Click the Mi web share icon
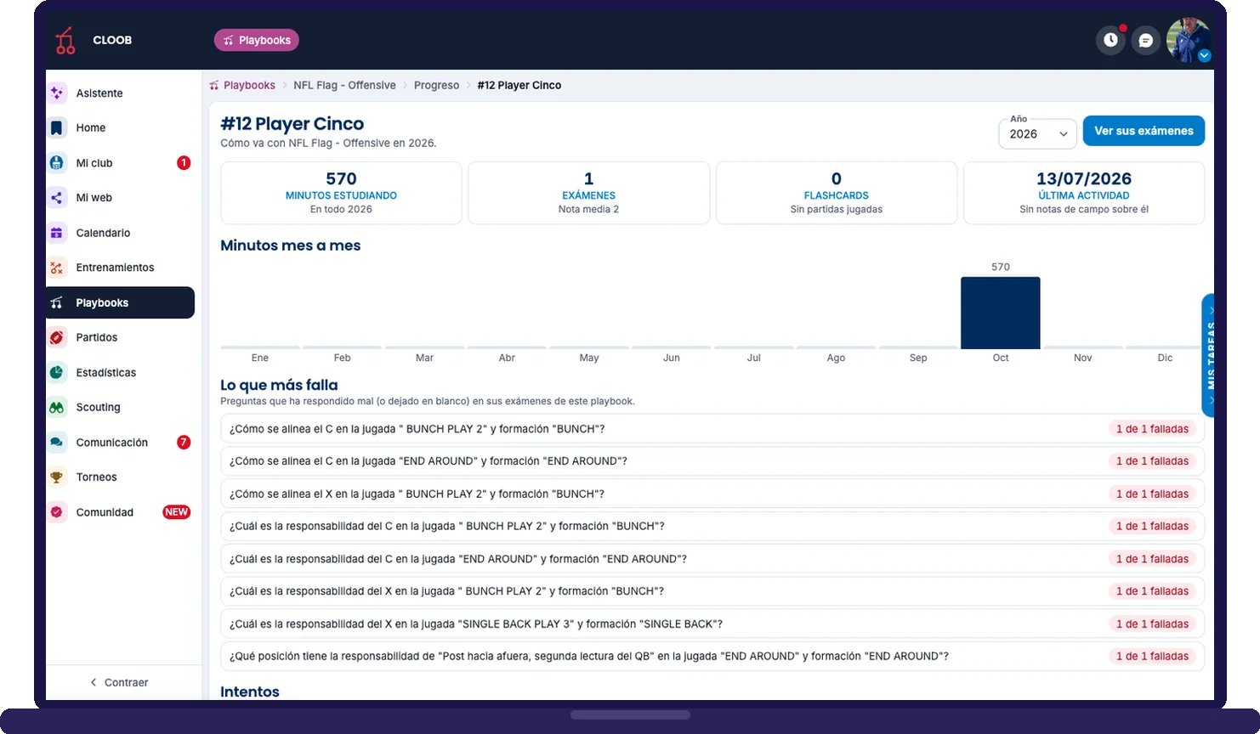 click(57, 198)
